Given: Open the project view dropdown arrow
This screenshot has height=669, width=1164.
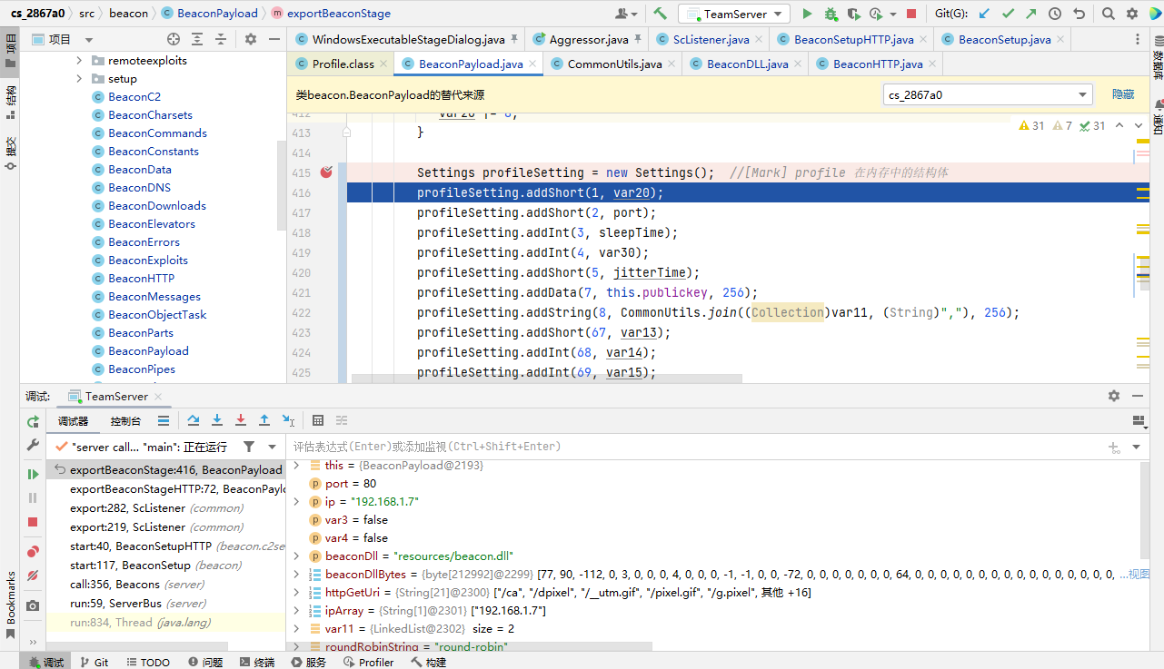Looking at the screenshot, I should coord(89,39).
